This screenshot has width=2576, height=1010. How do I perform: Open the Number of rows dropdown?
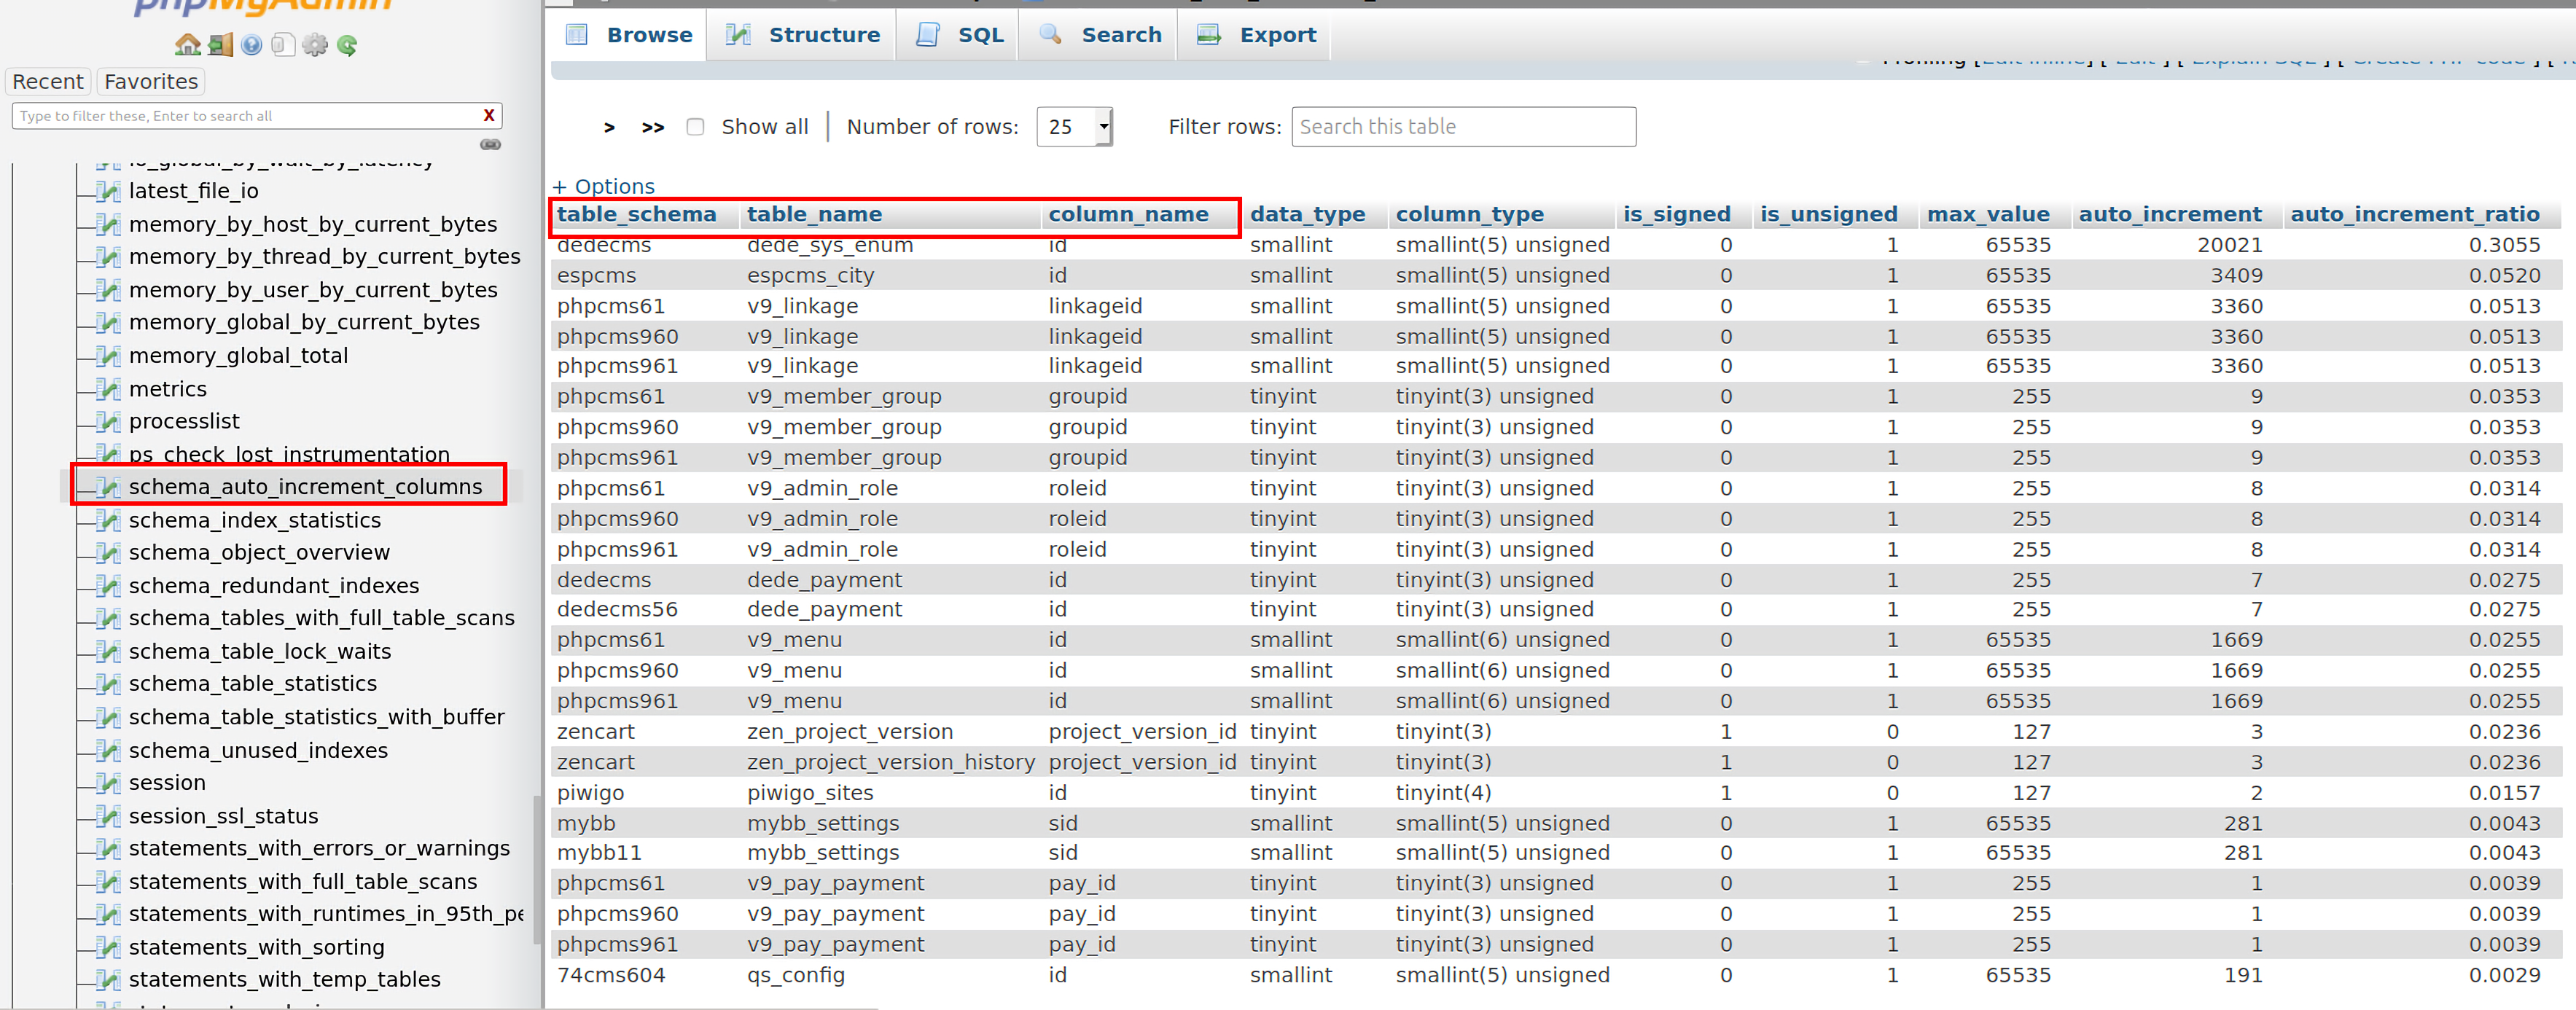tap(1074, 127)
